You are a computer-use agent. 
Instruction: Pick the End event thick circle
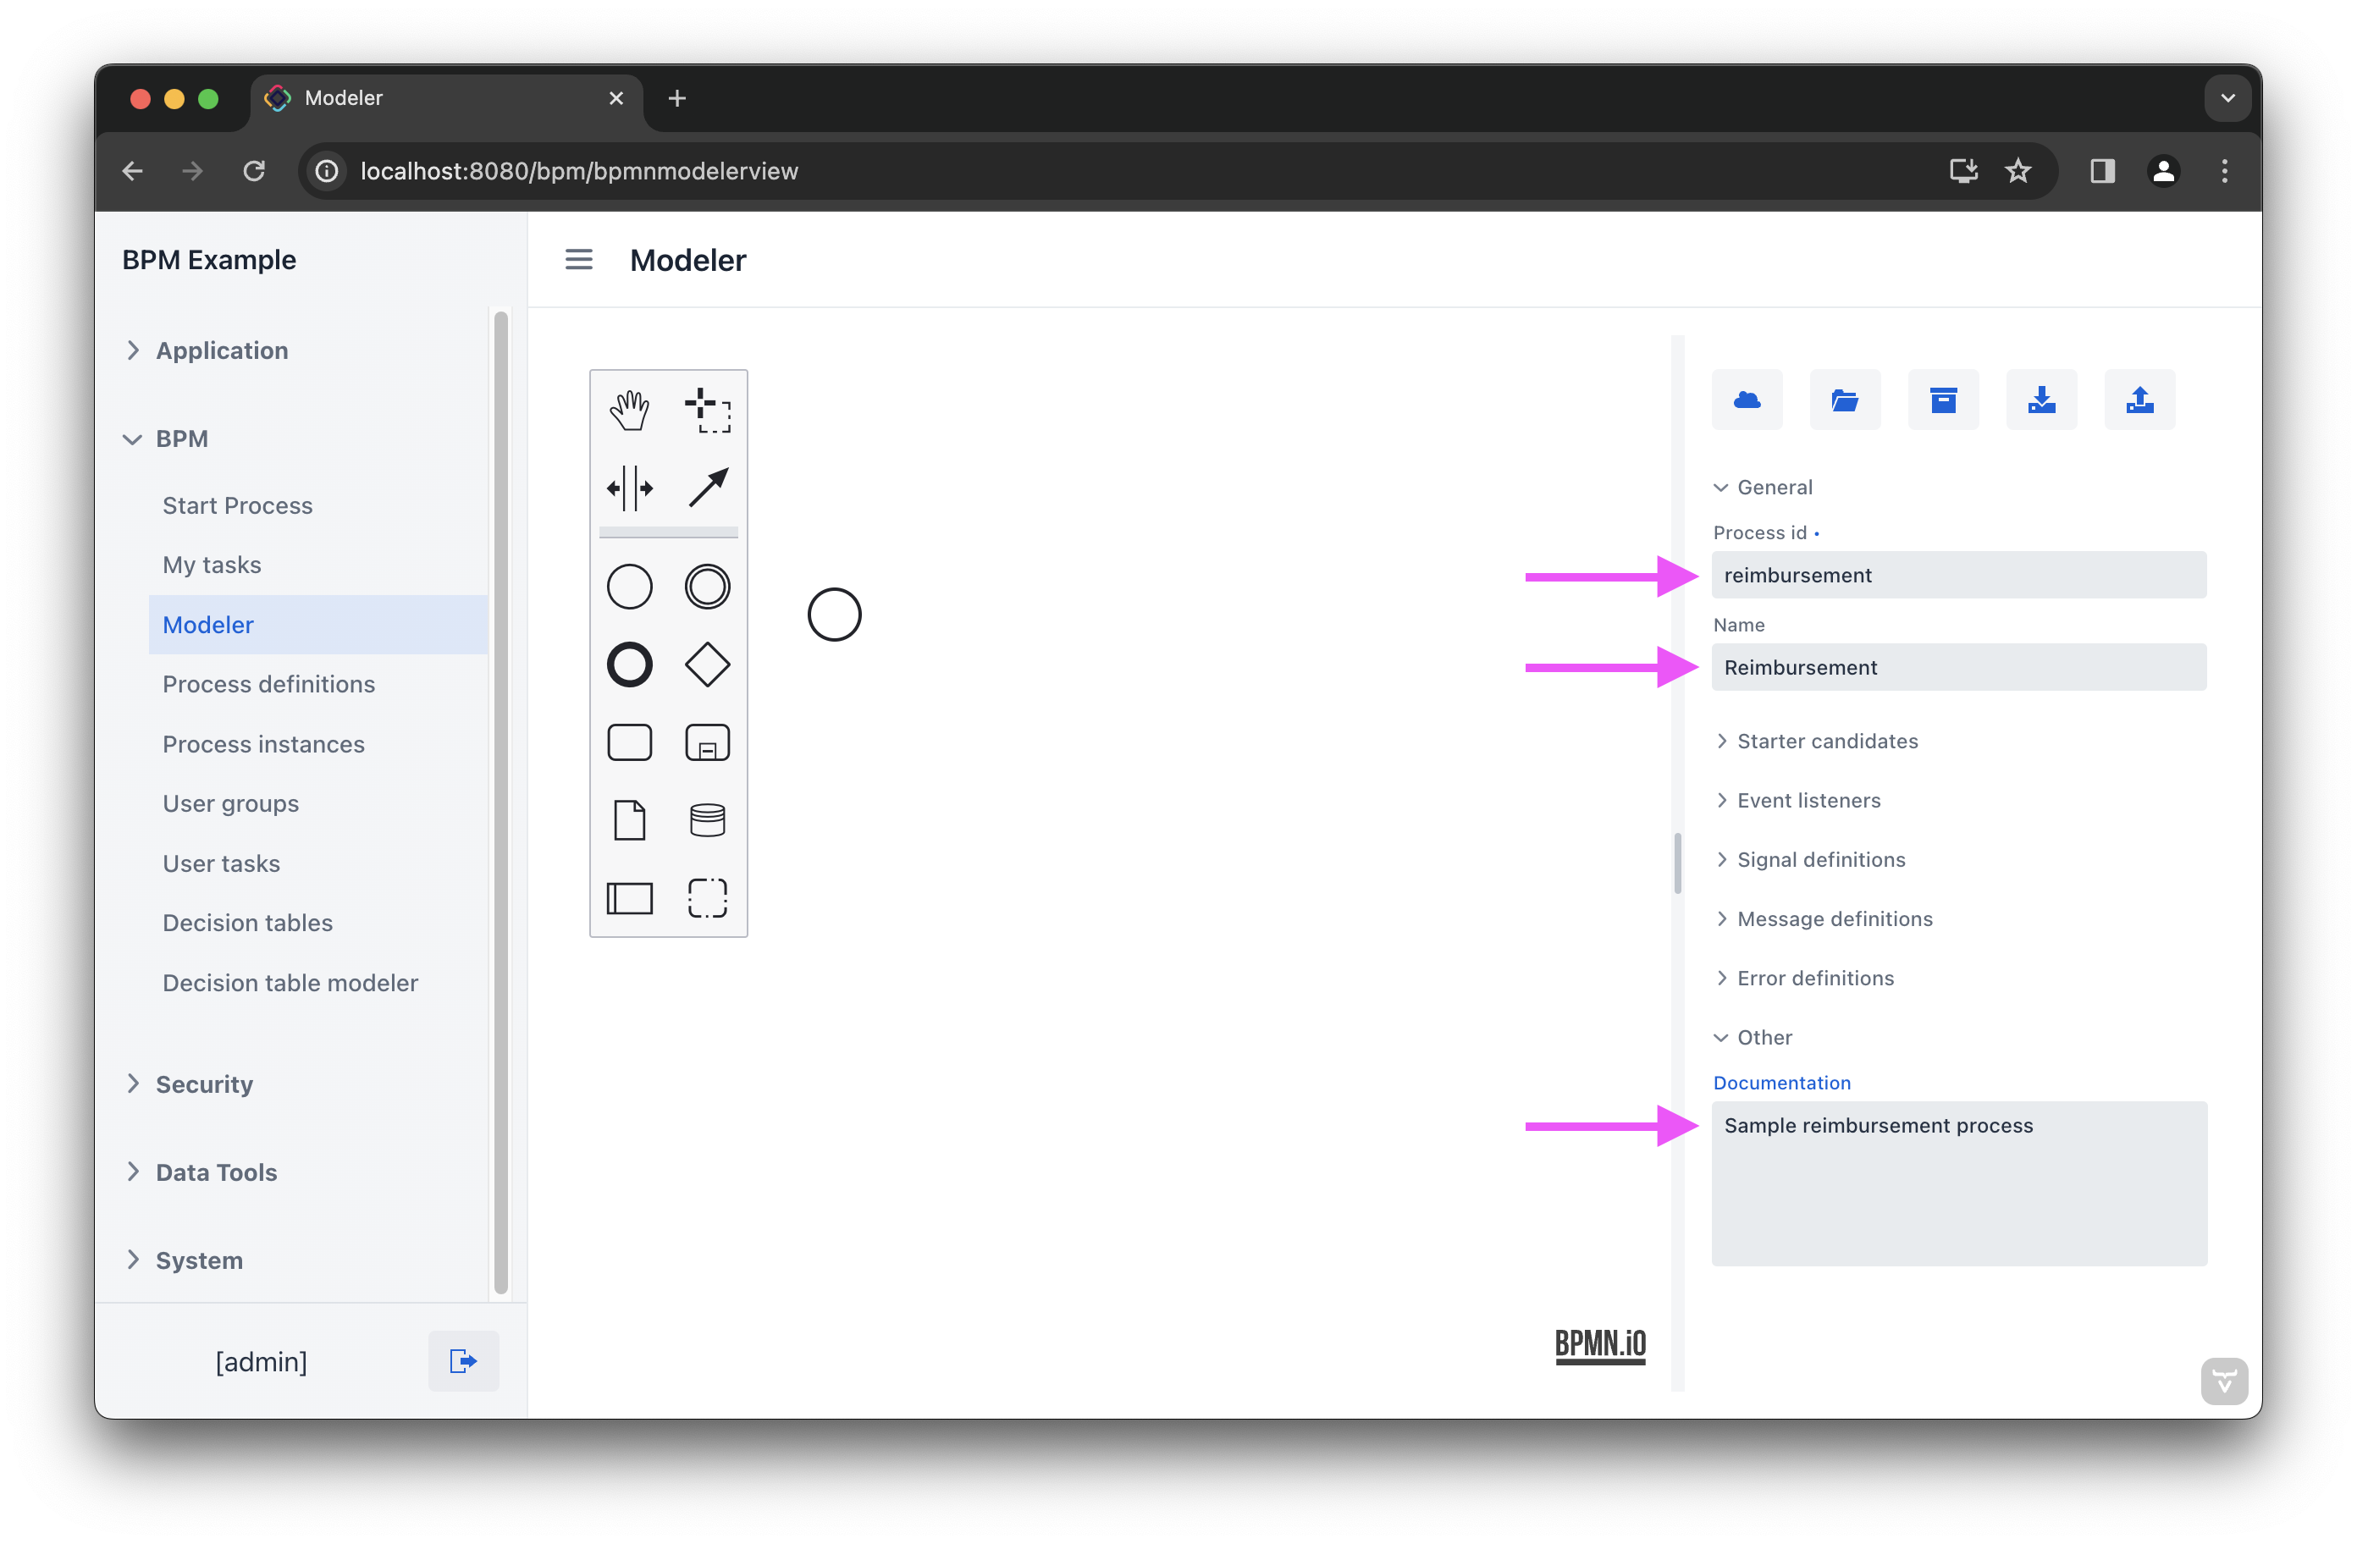tap(629, 664)
